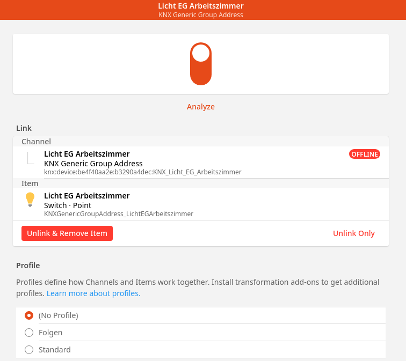
Task: Click the KNXGenericGroupAddress_LichtEGArbeitszimmer item name
Action: coord(118,214)
